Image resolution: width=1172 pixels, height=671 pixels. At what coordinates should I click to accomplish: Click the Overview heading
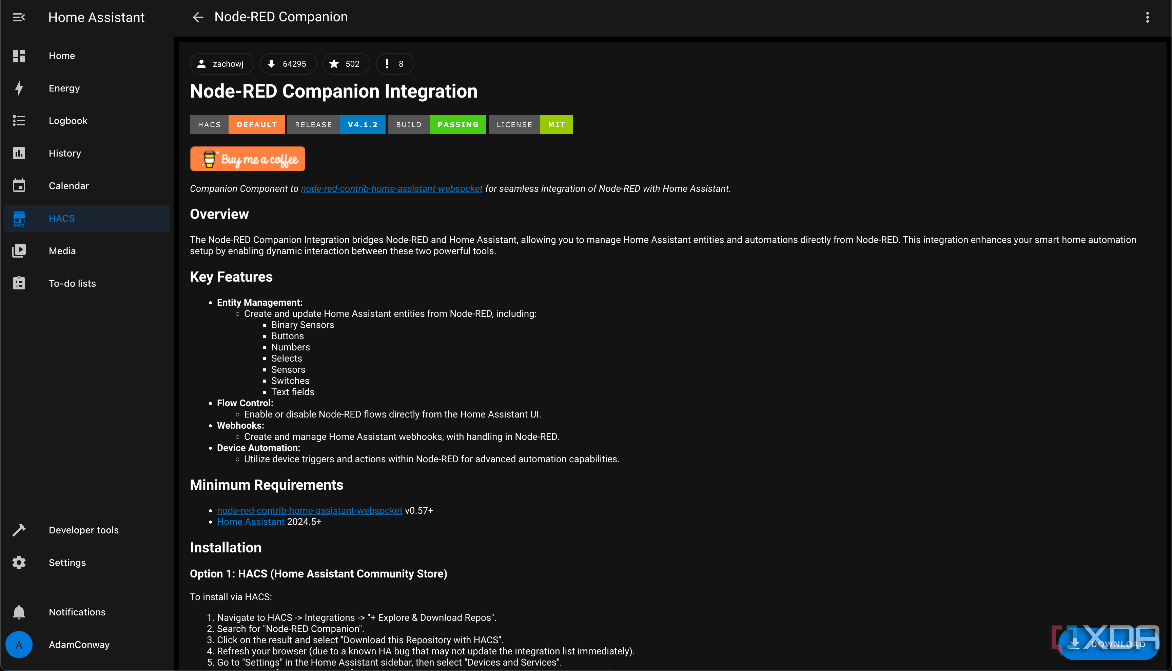tap(219, 214)
